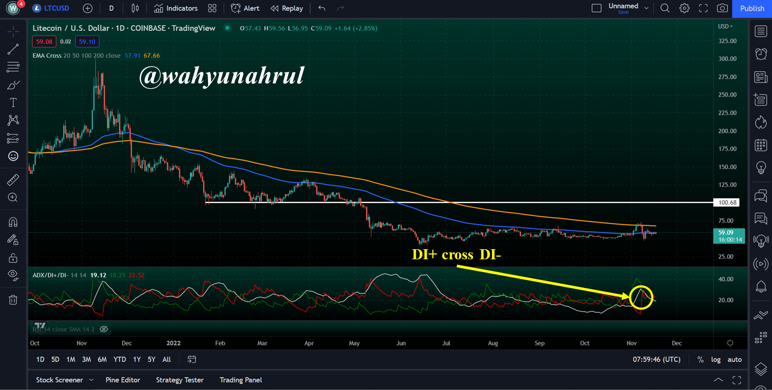This screenshot has width=772, height=390.
Task: Expand the Stock Screener dropdown arrow
Action: [92, 380]
